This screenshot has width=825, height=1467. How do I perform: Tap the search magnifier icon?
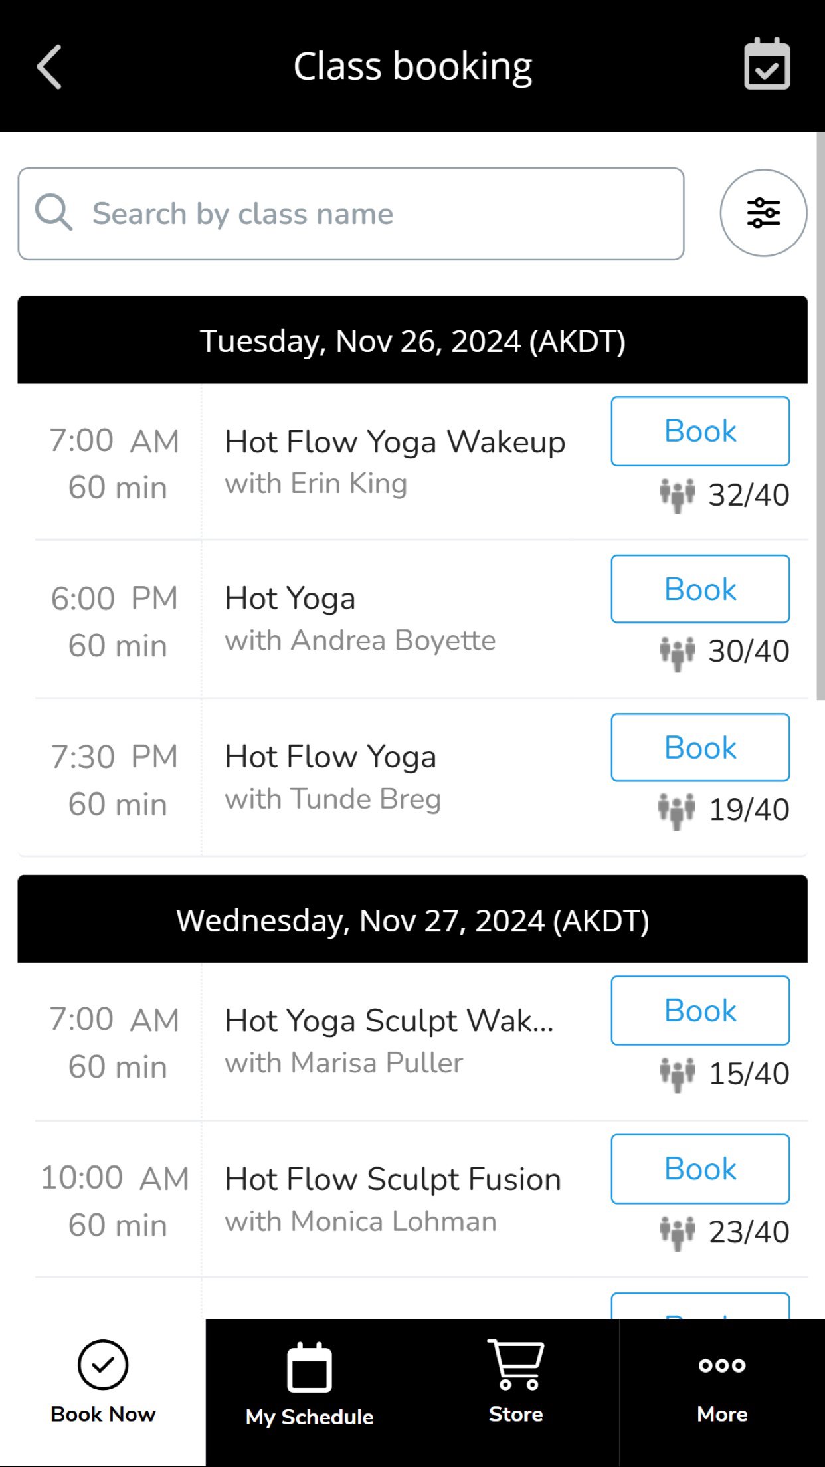point(53,213)
